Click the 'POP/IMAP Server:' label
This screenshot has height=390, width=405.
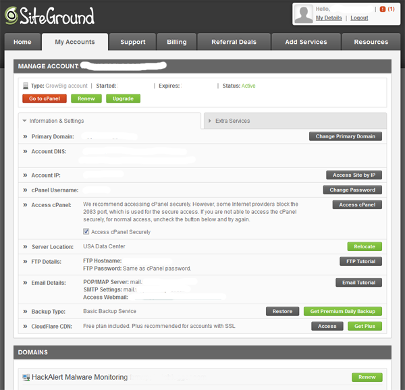106,282
